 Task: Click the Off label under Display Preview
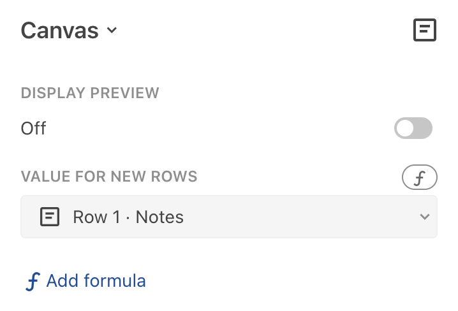(34, 129)
